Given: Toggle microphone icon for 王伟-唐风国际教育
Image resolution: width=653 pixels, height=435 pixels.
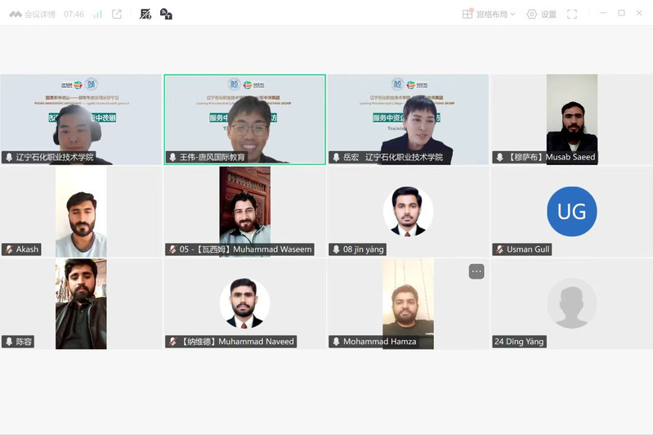Looking at the screenshot, I should 172,157.
